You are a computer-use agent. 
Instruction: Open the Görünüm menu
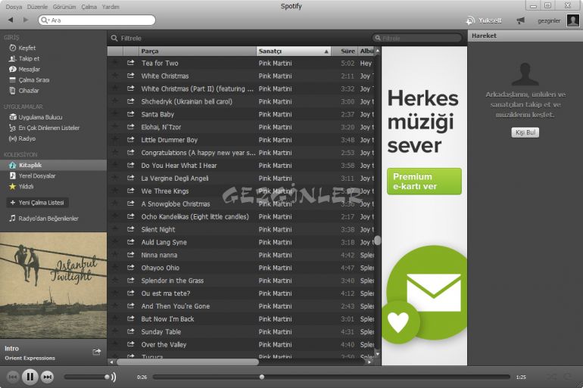click(x=64, y=7)
